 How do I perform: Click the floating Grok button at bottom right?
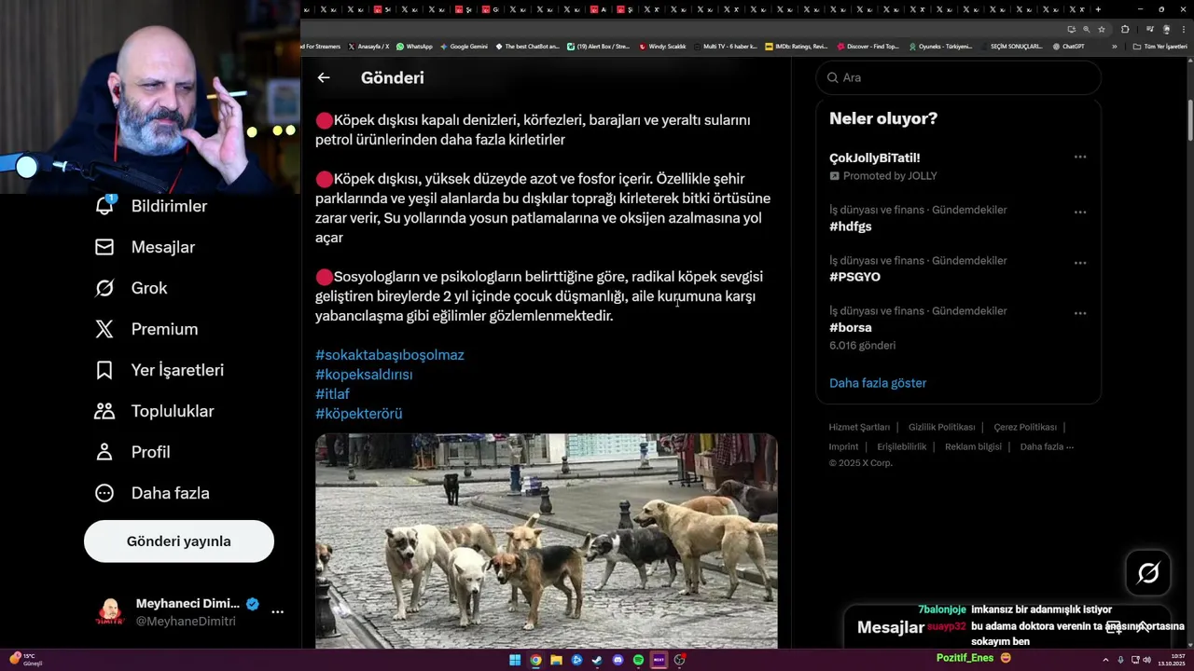click(x=1148, y=572)
